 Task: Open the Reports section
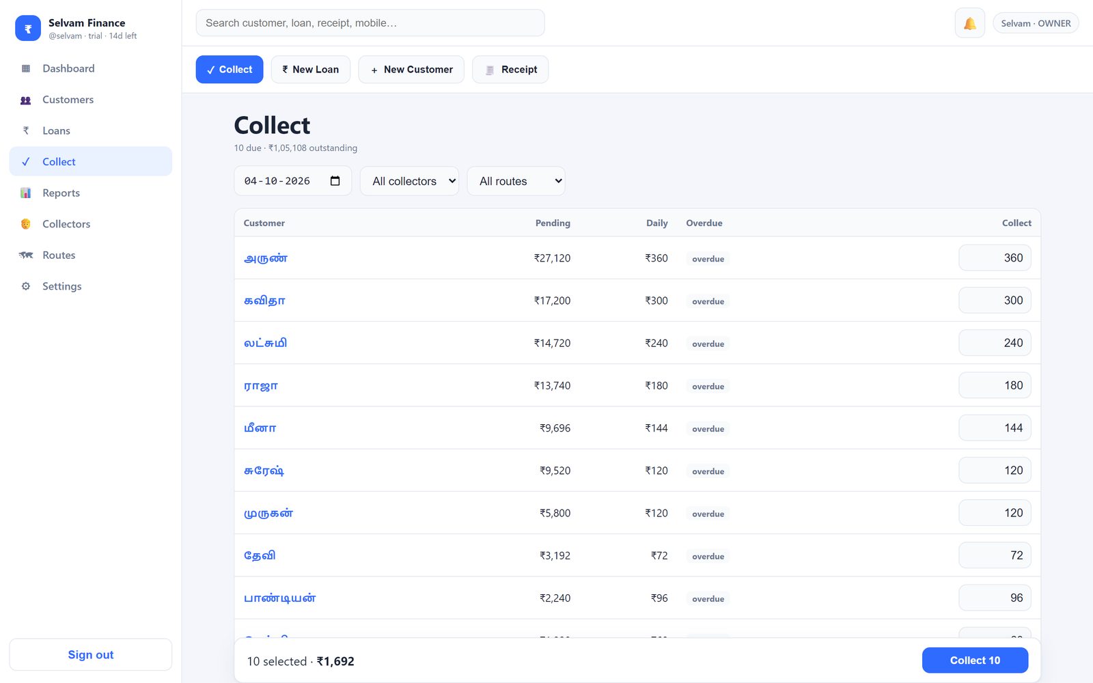(x=91, y=193)
